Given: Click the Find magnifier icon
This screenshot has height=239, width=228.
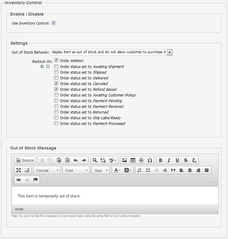Looking at the screenshot, I should pyautogui.click(x=95, y=160).
